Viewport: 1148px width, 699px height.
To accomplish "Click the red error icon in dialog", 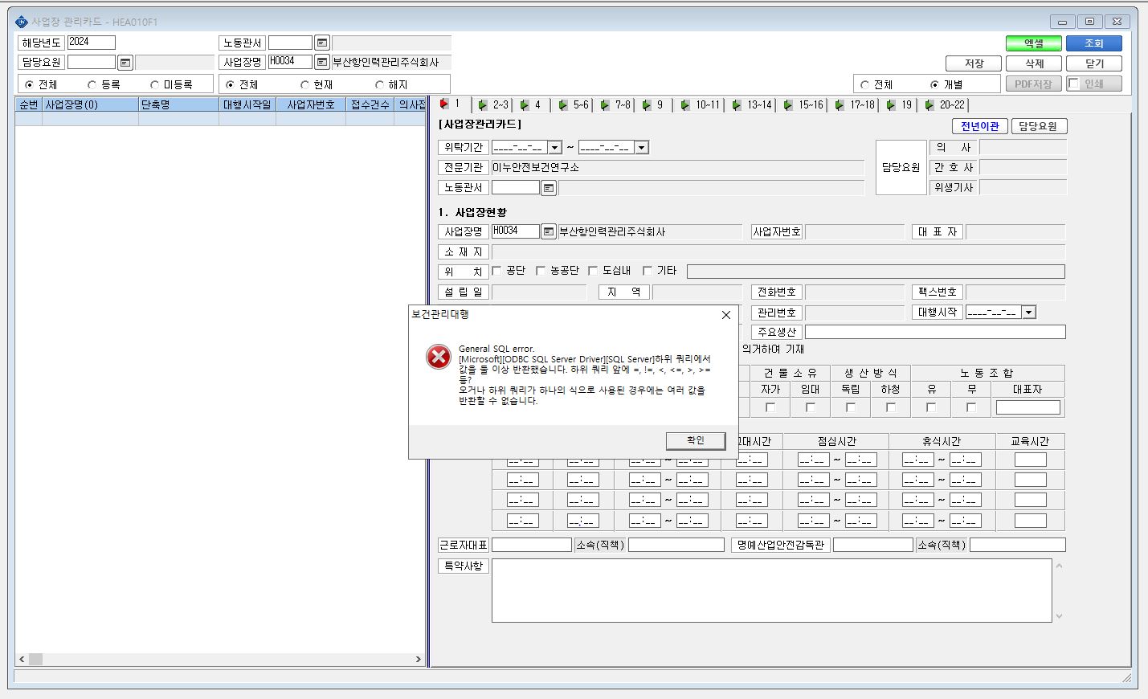I will point(439,357).
